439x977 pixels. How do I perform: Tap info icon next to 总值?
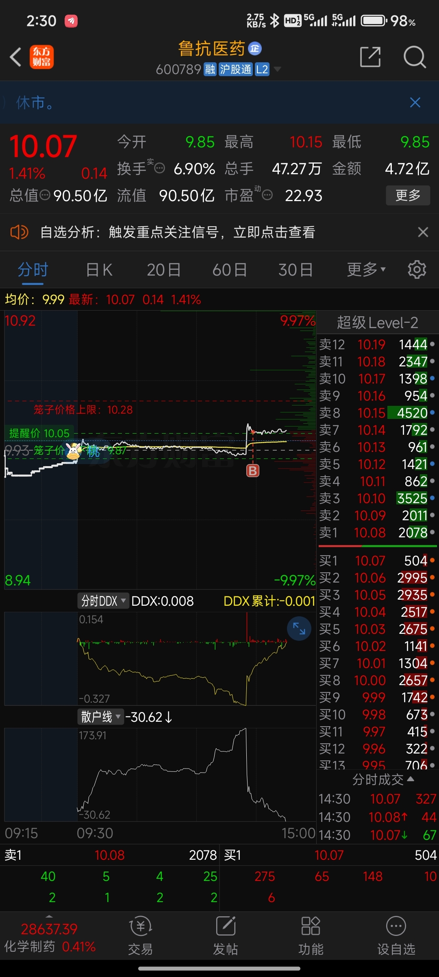(45, 195)
